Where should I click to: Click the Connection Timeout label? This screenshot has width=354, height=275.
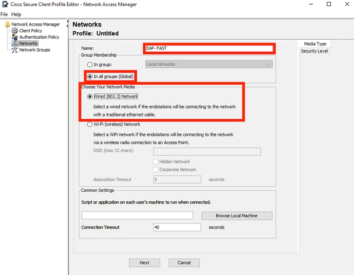pyautogui.click(x=100, y=227)
